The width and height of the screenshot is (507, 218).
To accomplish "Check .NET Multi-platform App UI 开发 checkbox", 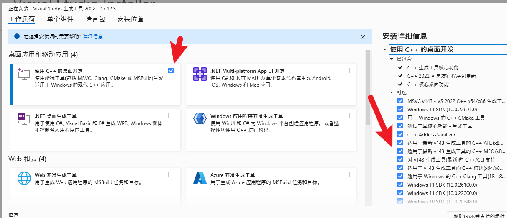I will pyautogui.click(x=346, y=70).
